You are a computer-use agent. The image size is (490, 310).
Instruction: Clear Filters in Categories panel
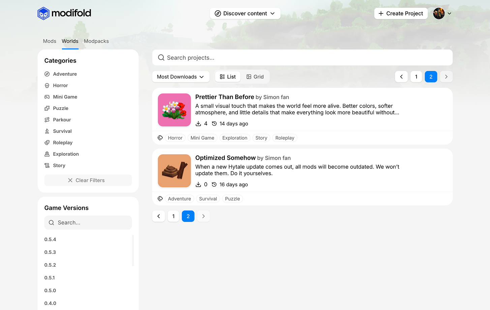[x=88, y=180]
